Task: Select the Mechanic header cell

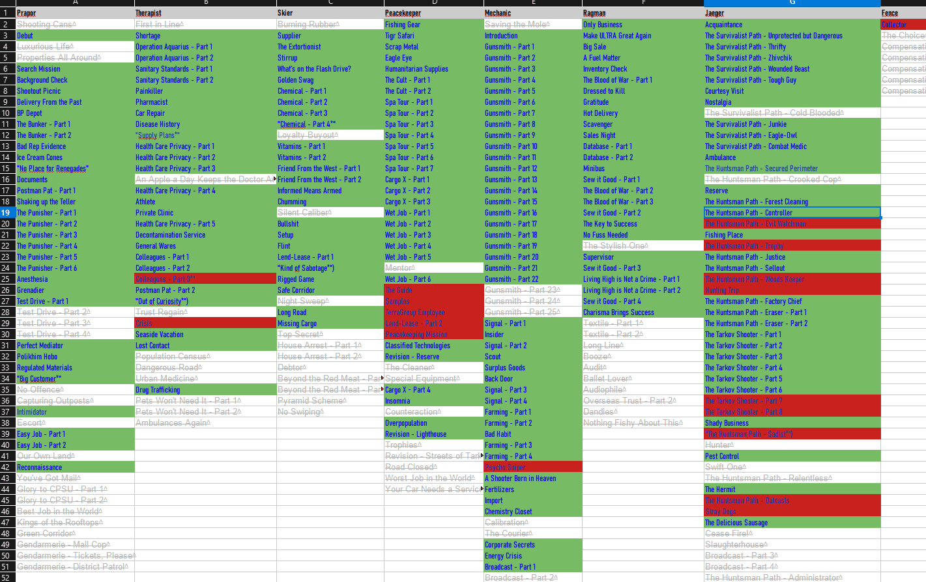Action: click(532, 13)
